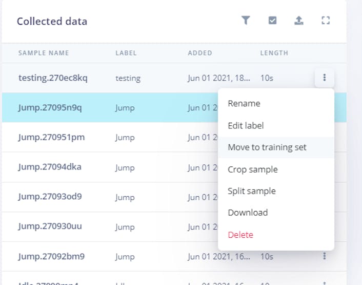
Task: Select Rename from the context menu
Action: pos(244,103)
